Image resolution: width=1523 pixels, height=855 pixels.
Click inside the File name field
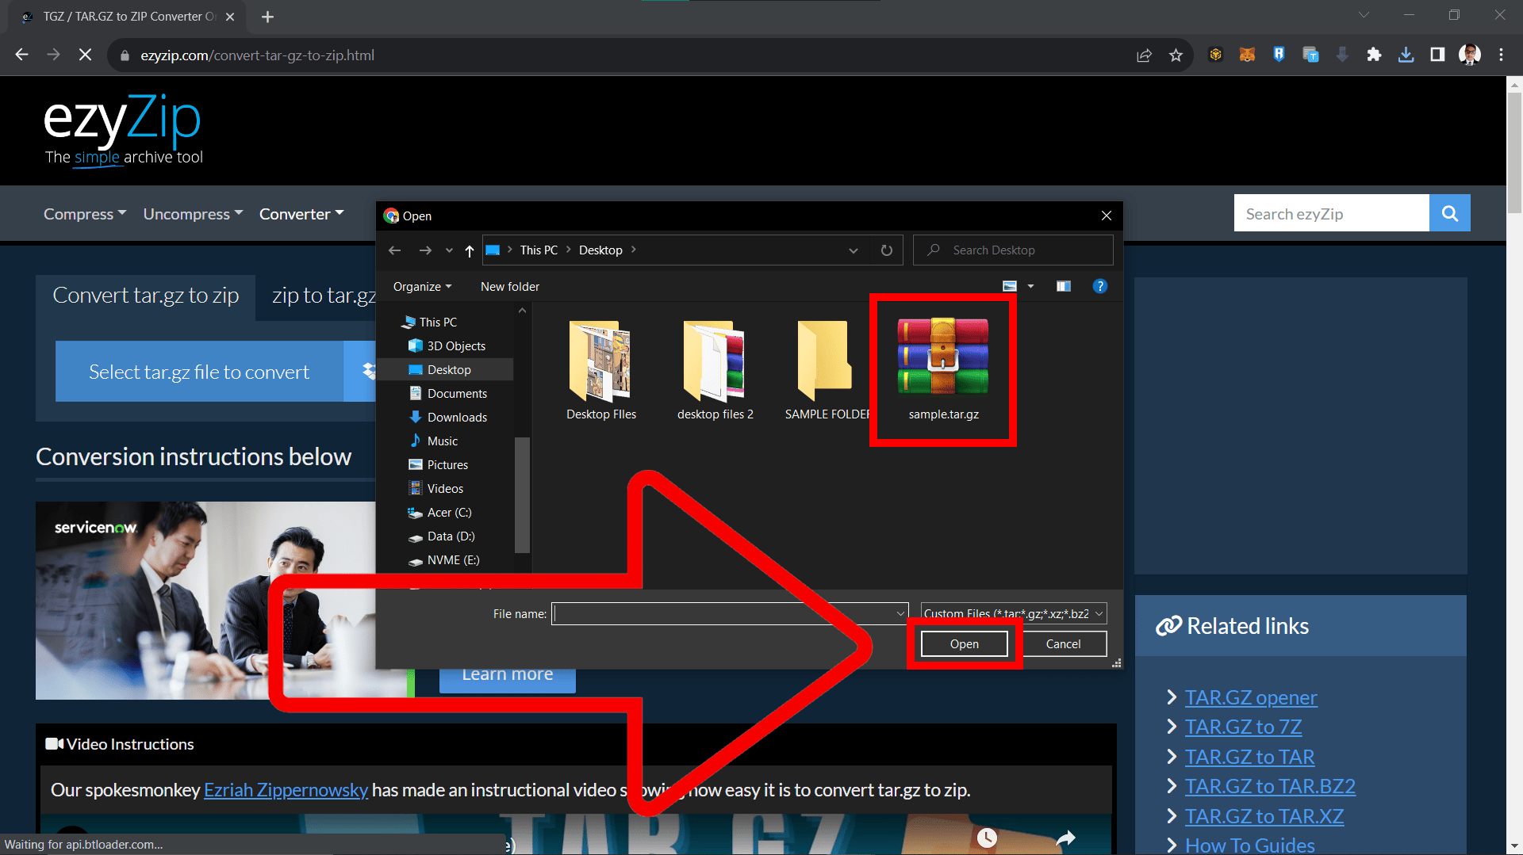click(726, 613)
